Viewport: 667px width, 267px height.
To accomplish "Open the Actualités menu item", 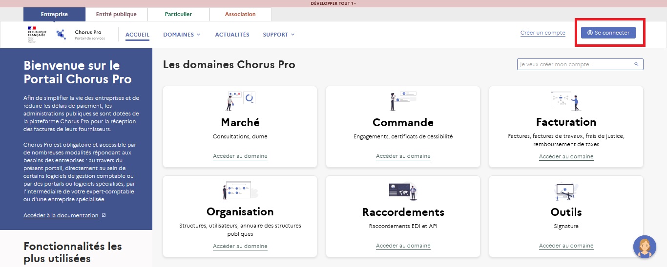I will click(232, 35).
